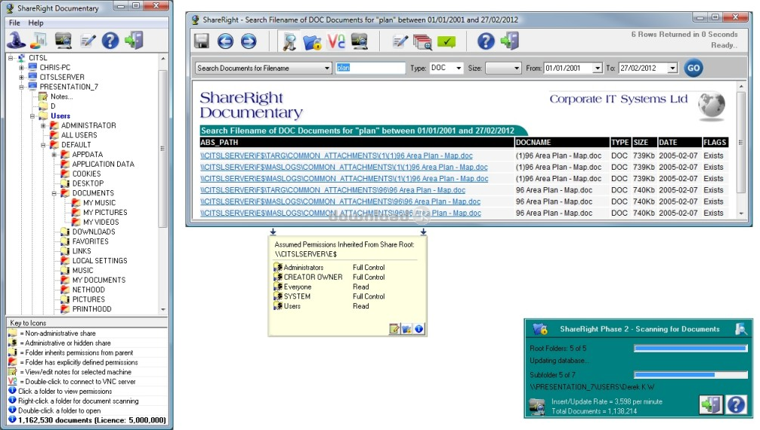Select the DOWNLOADS folder

click(x=94, y=232)
